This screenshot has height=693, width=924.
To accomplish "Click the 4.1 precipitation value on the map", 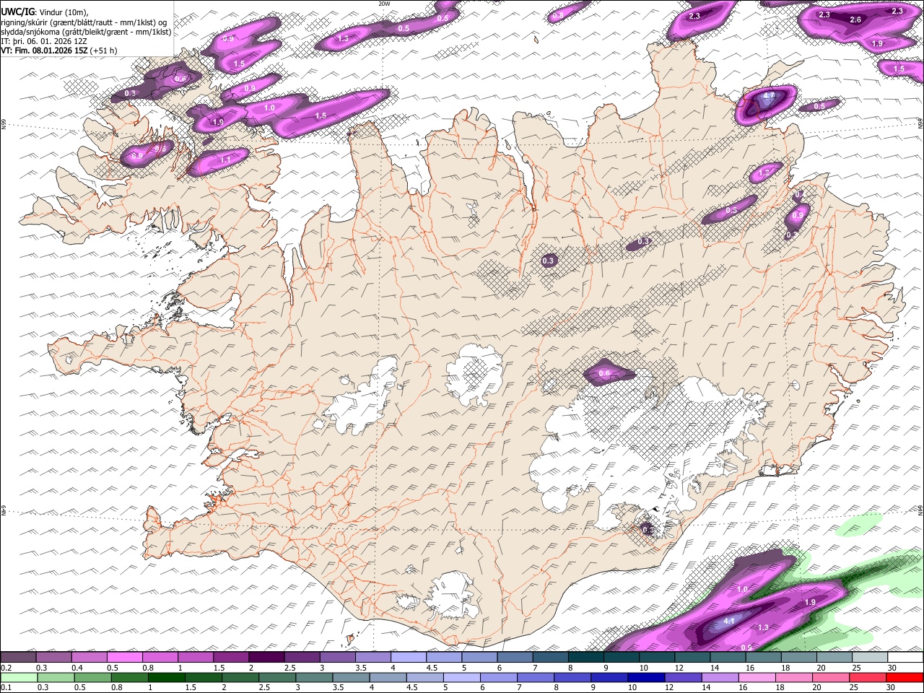I will point(728,621).
